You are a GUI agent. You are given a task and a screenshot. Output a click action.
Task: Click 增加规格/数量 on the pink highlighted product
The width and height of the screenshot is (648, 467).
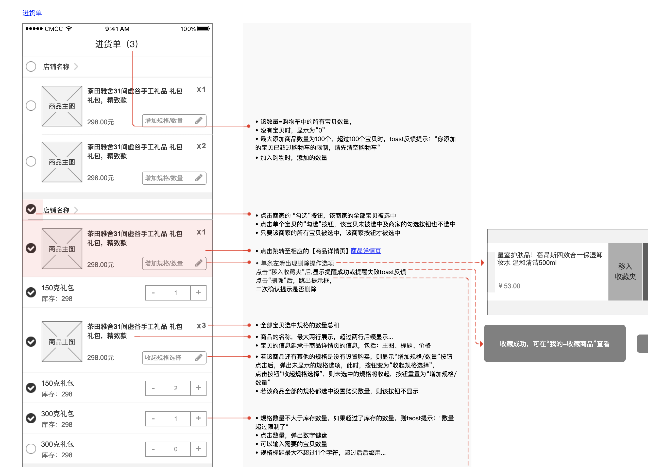coord(174,263)
